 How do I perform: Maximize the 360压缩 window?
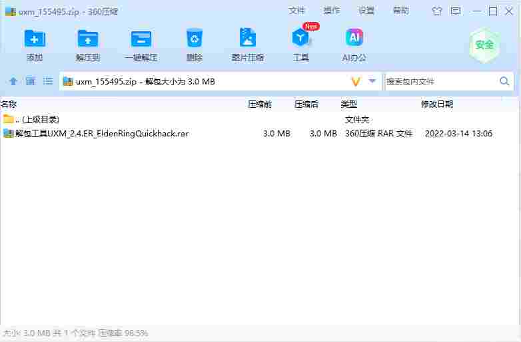click(493, 11)
